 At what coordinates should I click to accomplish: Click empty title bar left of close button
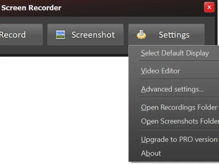pyautogui.click(x=137, y=8)
